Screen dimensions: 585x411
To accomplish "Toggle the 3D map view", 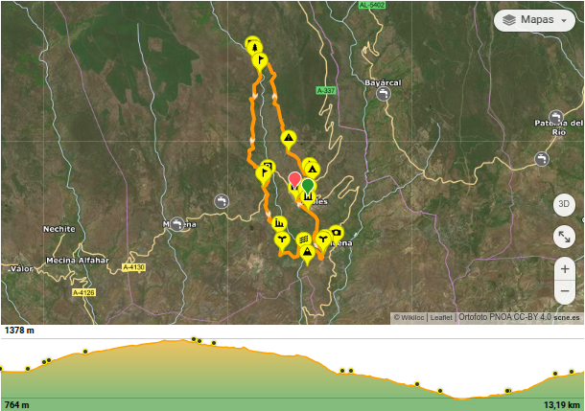I will point(565,204).
